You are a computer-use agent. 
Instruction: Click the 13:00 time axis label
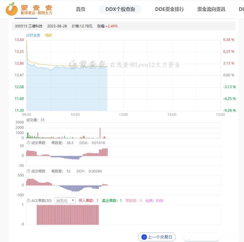pos(123,115)
